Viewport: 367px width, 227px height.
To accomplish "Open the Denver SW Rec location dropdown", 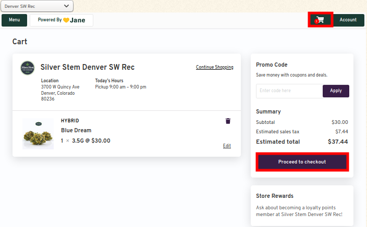I will (x=37, y=6).
